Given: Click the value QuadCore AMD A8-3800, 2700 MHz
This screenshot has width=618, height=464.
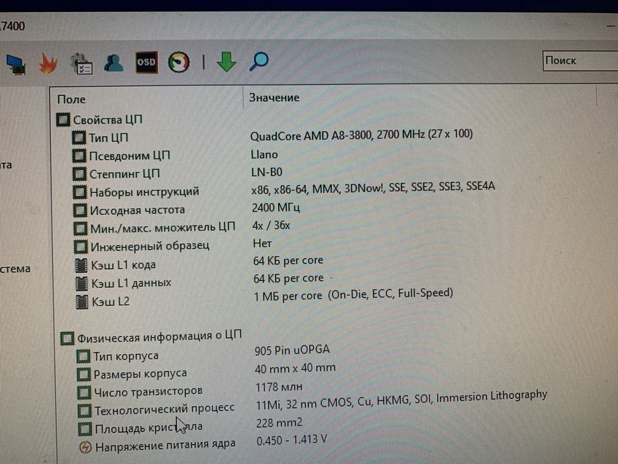Looking at the screenshot, I should 361,135.
